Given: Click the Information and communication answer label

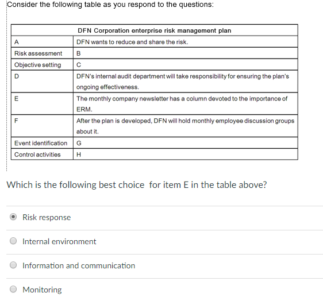Looking at the screenshot, I should click(79, 265).
